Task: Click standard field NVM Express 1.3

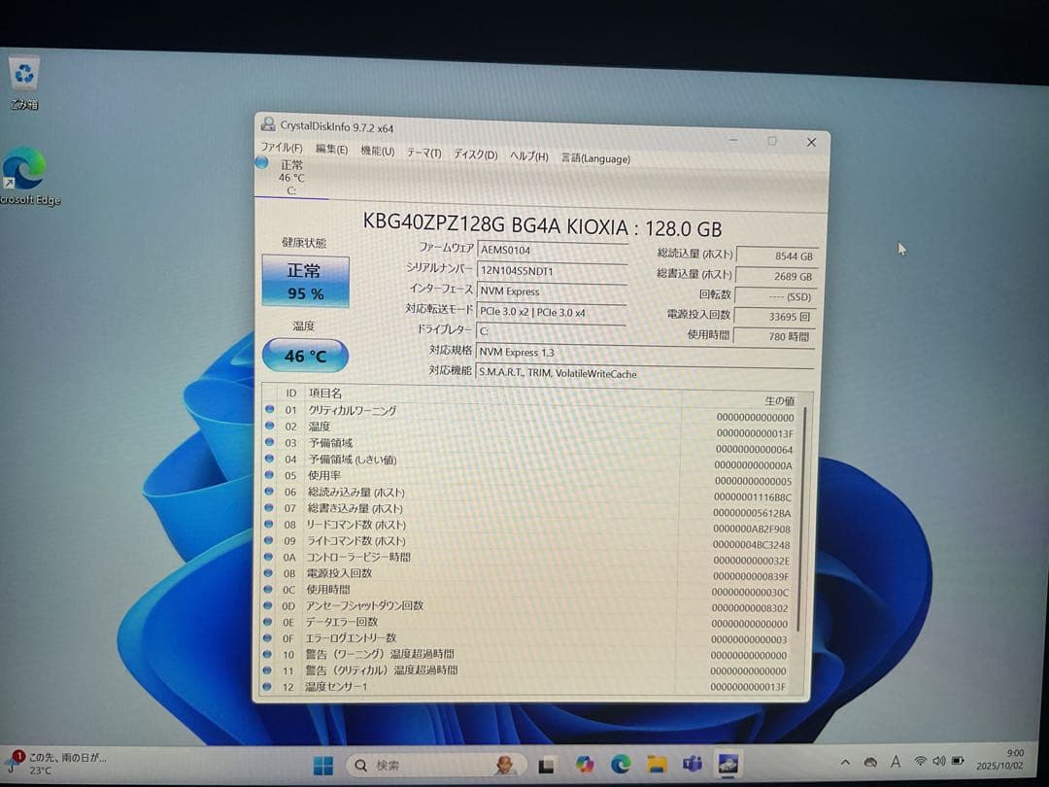Action: coord(645,354)
